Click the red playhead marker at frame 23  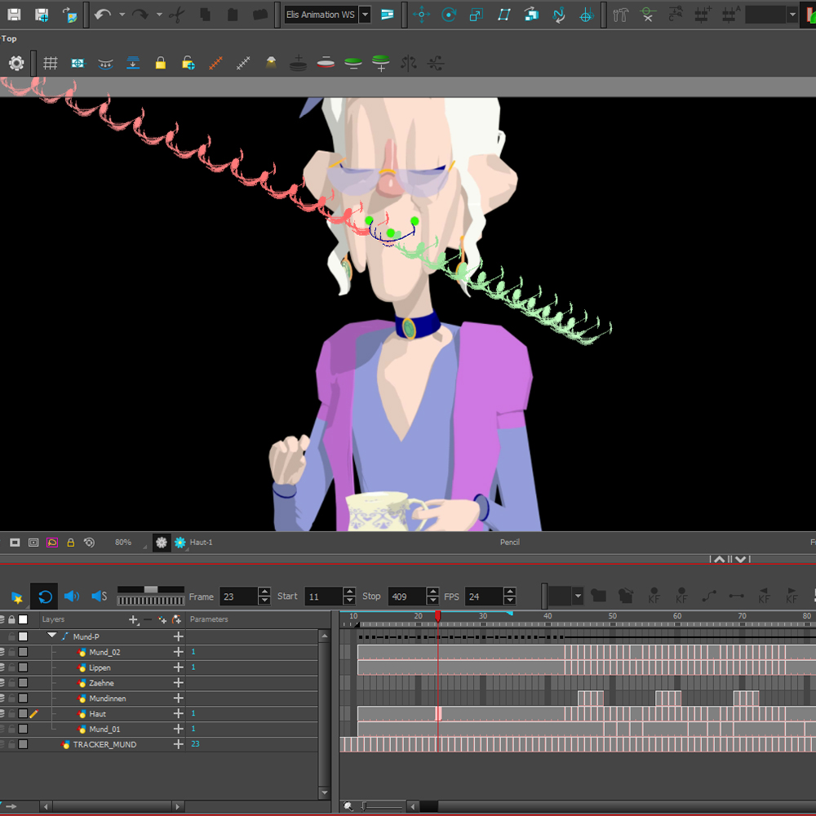click(437, 616)
